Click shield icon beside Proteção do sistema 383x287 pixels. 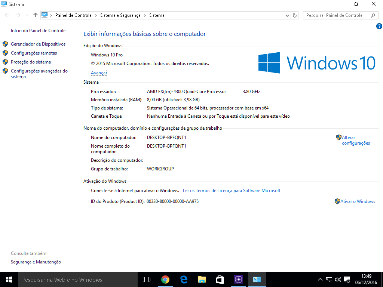tap(5, 62)
